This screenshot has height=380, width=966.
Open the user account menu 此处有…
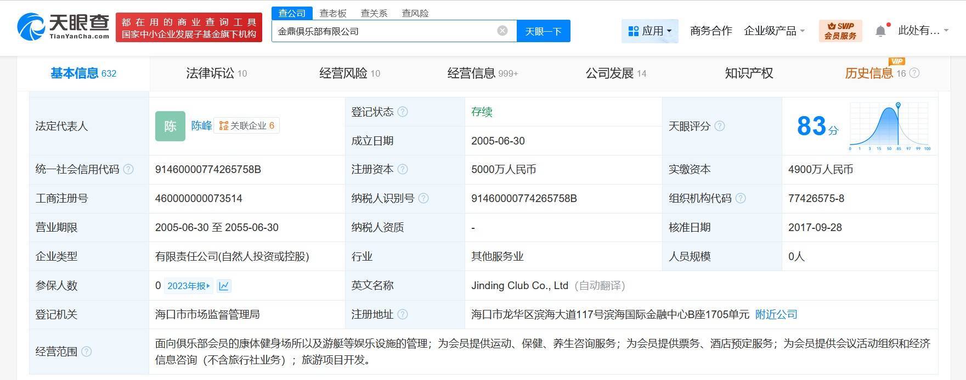click(x=923, y=31)
